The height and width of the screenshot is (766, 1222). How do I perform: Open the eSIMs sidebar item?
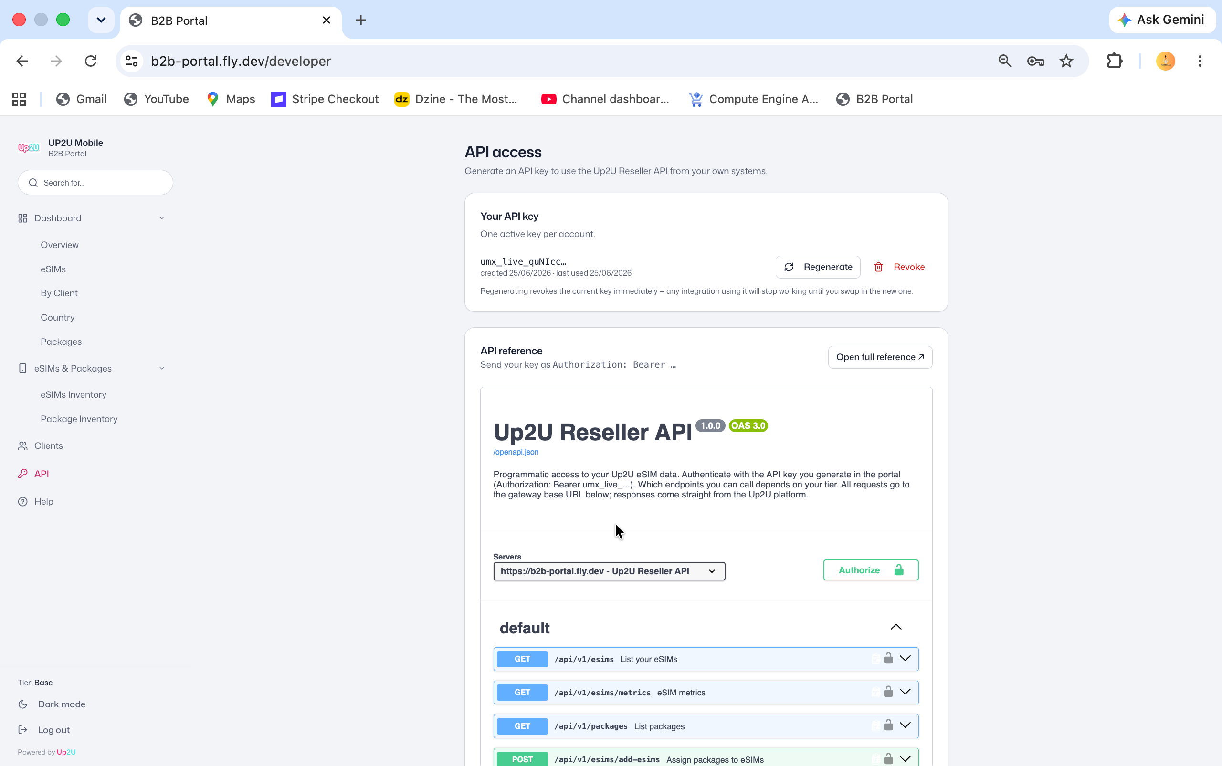pyautogui.click(x=53, y=269)
